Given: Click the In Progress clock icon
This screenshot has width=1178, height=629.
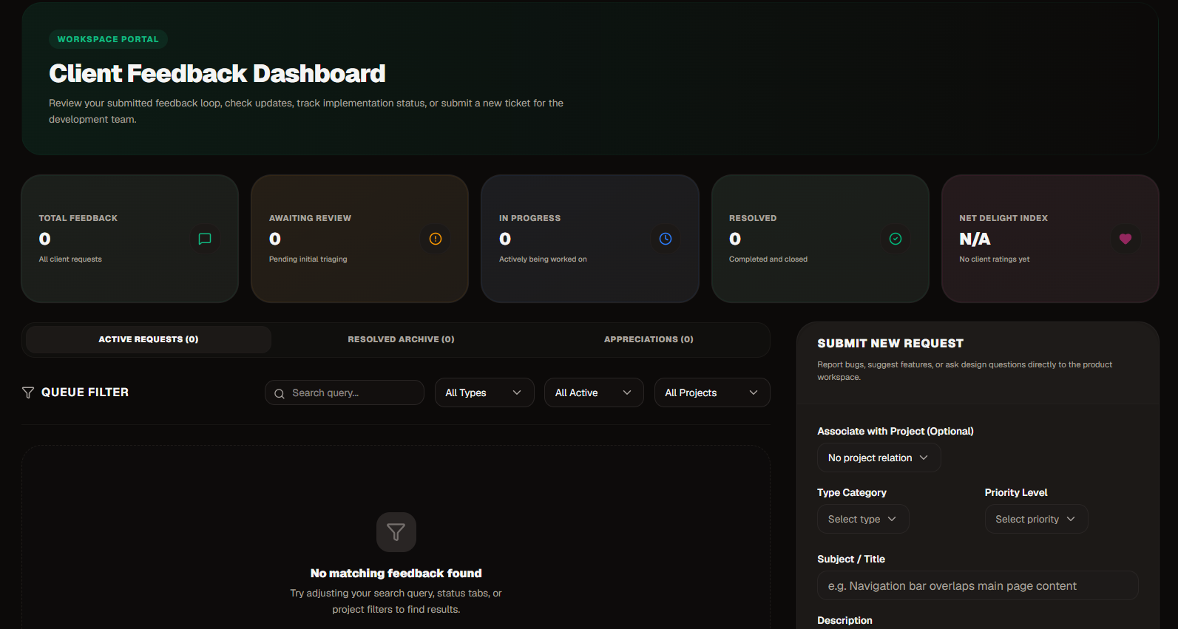Looking at the screenshot, I should pyautogui.click(x=666, y=239).
